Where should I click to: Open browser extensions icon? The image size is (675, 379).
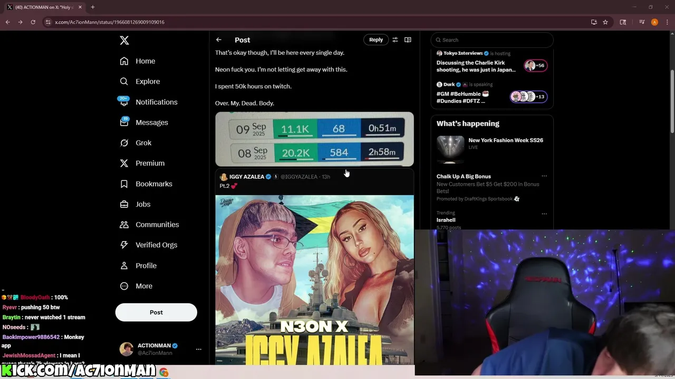click(x=623, y=22)
